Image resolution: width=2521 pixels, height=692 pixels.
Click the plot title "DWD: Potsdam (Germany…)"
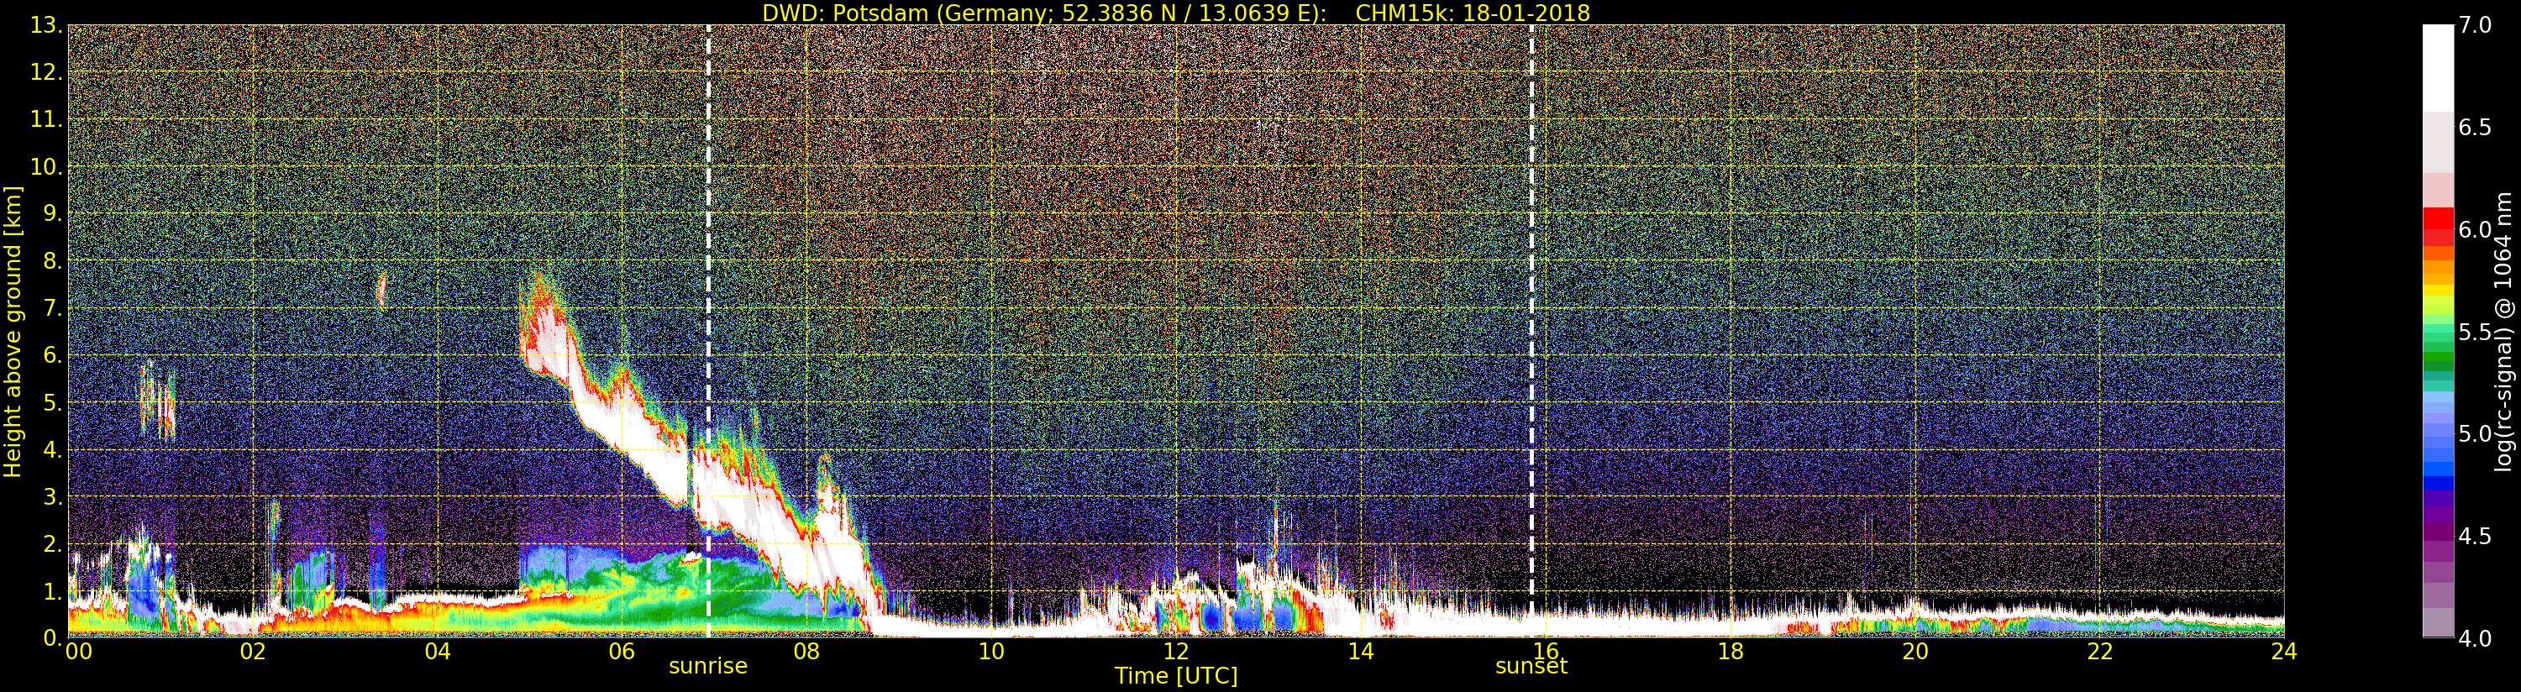[1176, 13]
